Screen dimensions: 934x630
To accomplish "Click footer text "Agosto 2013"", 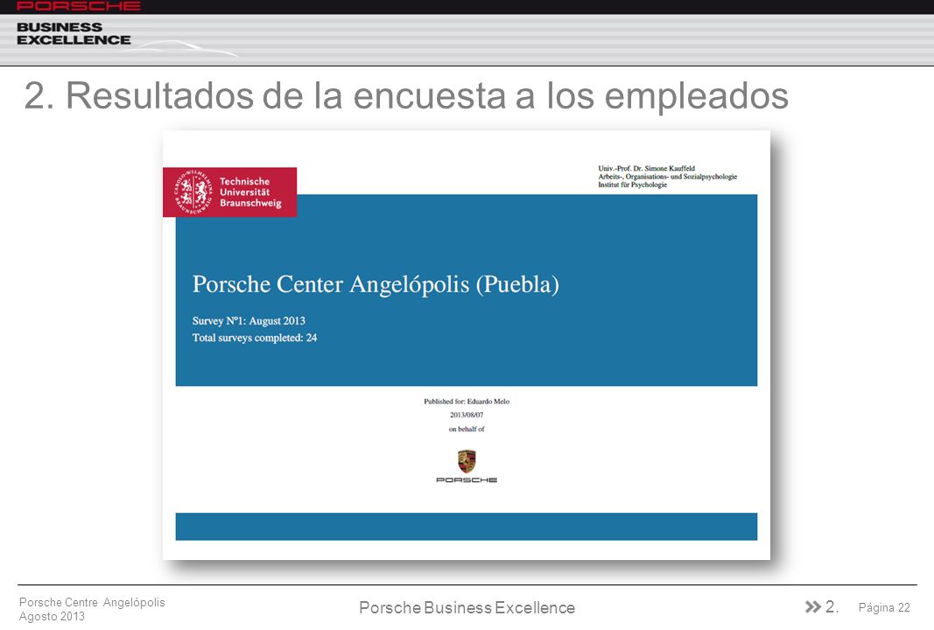I will coord(52,616).
